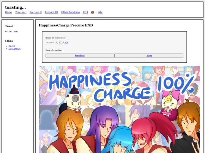Go to the Precure II gallery
The width and height of the screenshot is (205, 153).
tap(36, 12)
